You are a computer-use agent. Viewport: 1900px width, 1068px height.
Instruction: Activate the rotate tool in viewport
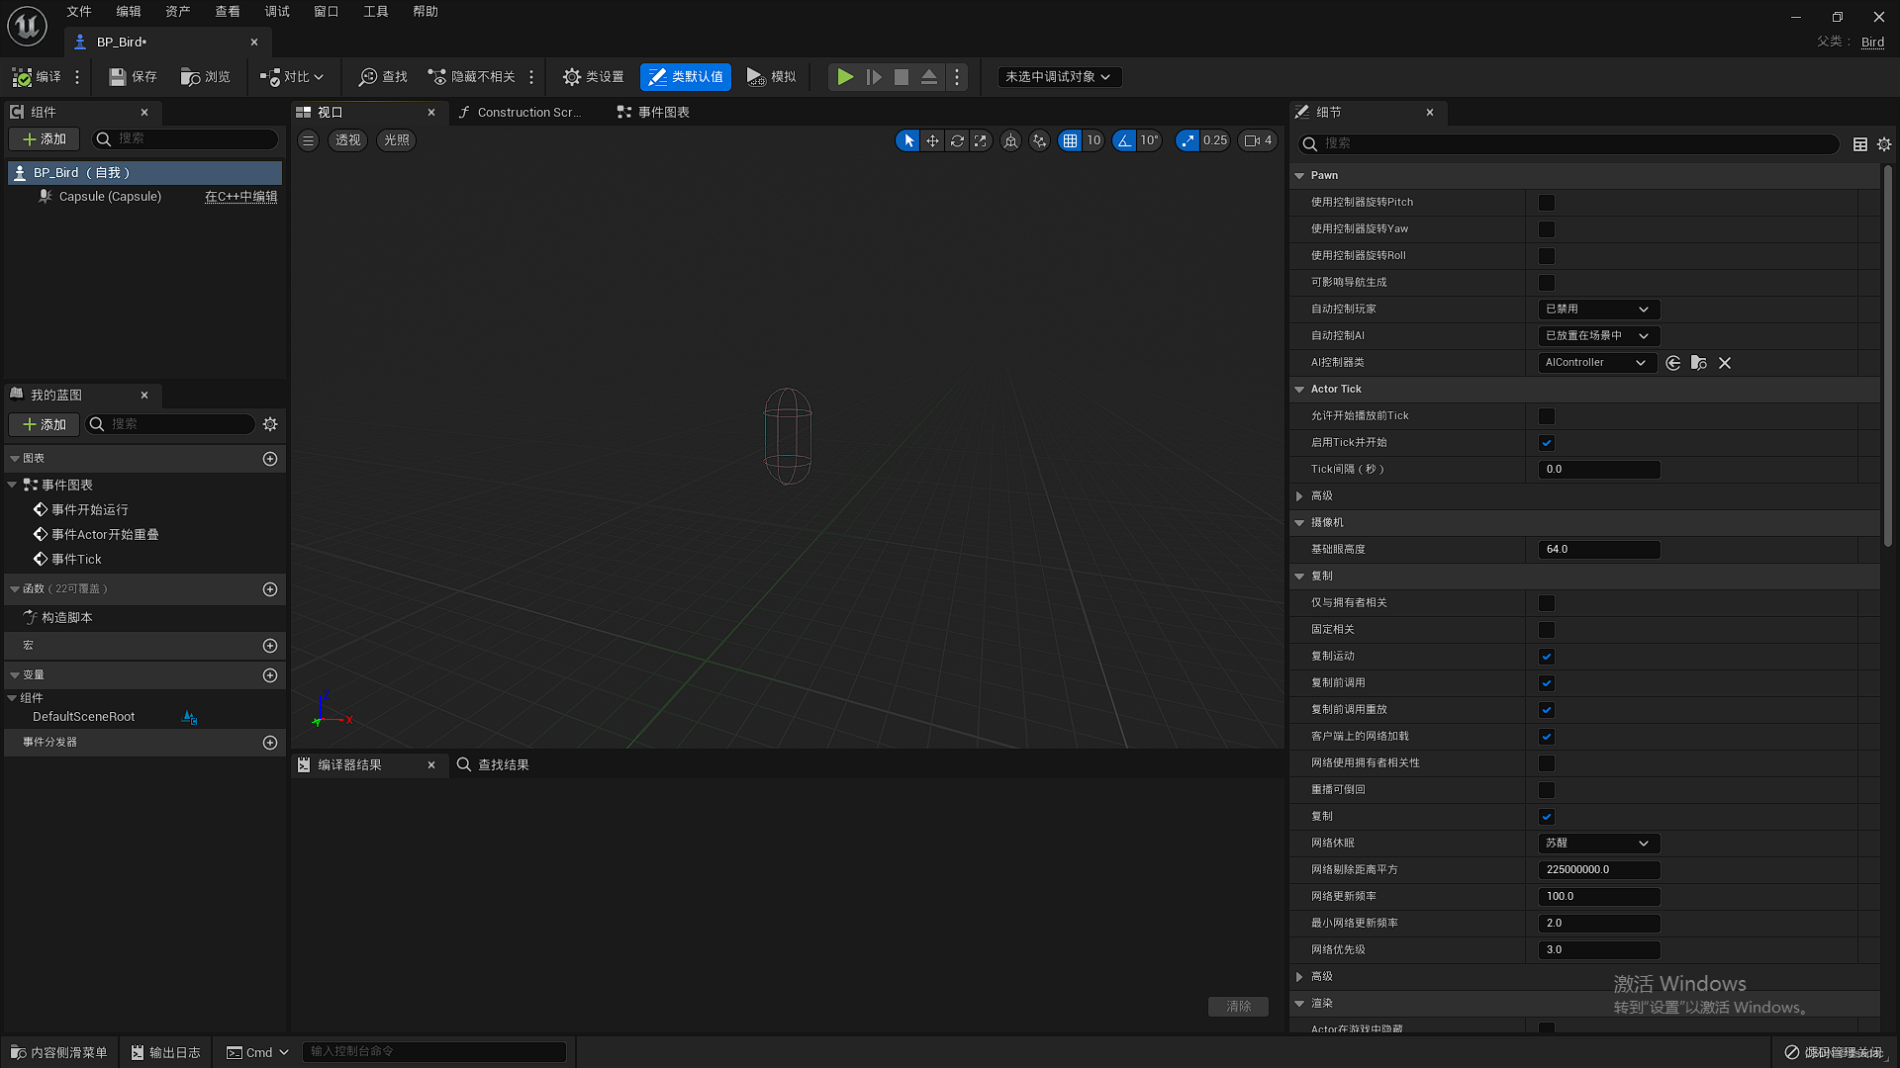pyautogui.click(x=956, y=140)
